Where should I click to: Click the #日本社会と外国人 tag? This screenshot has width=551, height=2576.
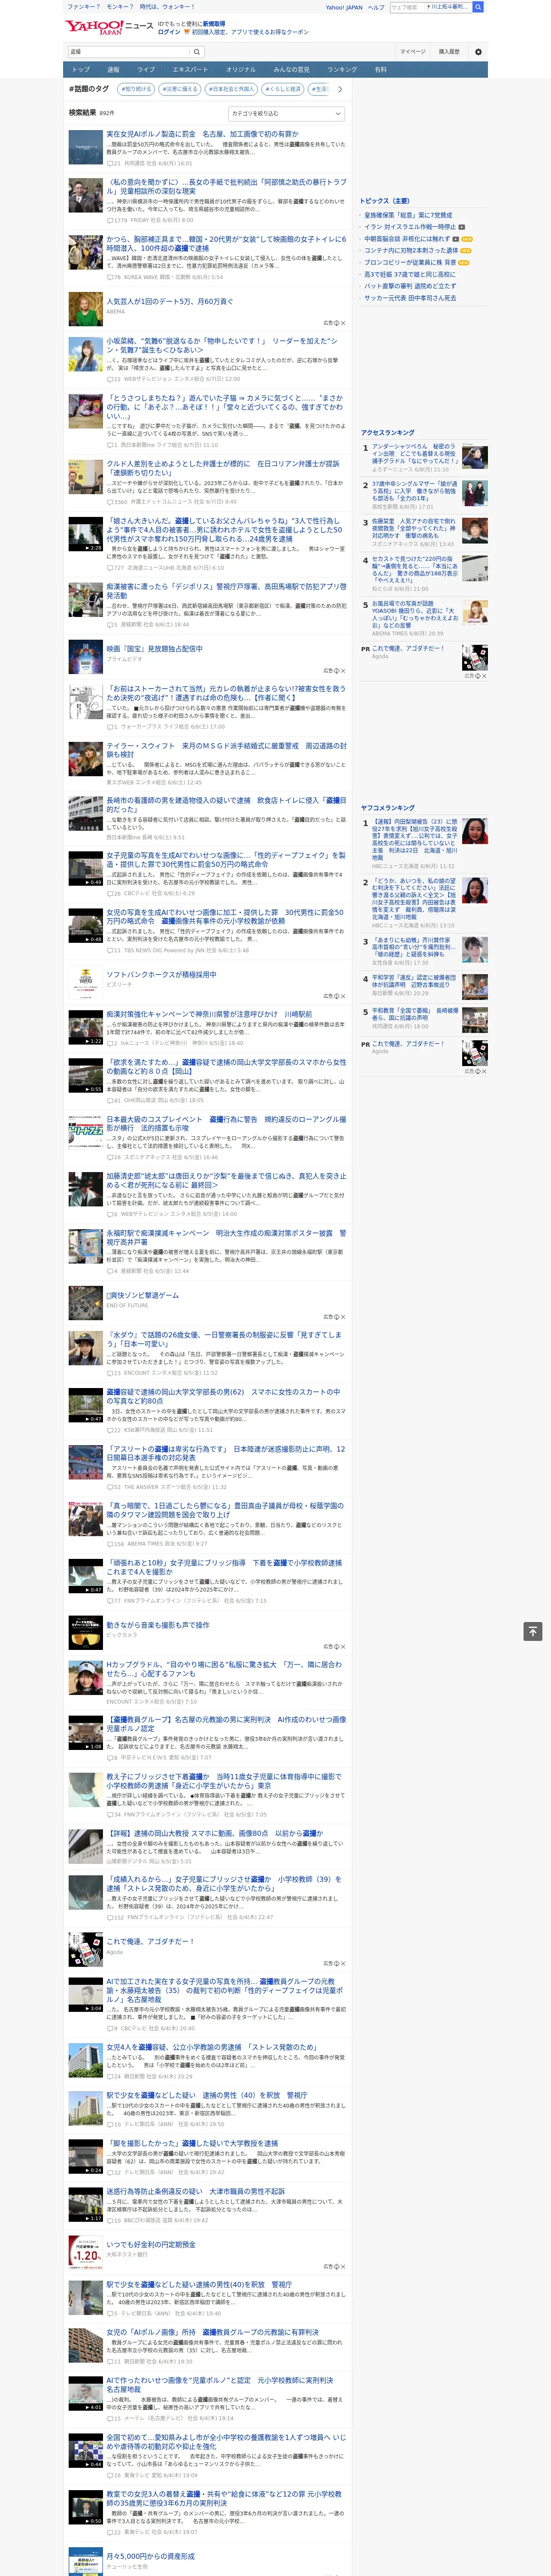coord(233,89)
